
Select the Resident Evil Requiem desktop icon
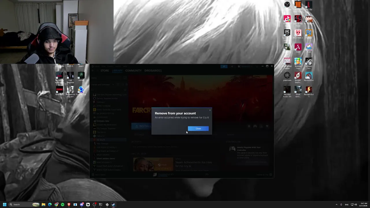pyautogui.click(x=70, y=92)
